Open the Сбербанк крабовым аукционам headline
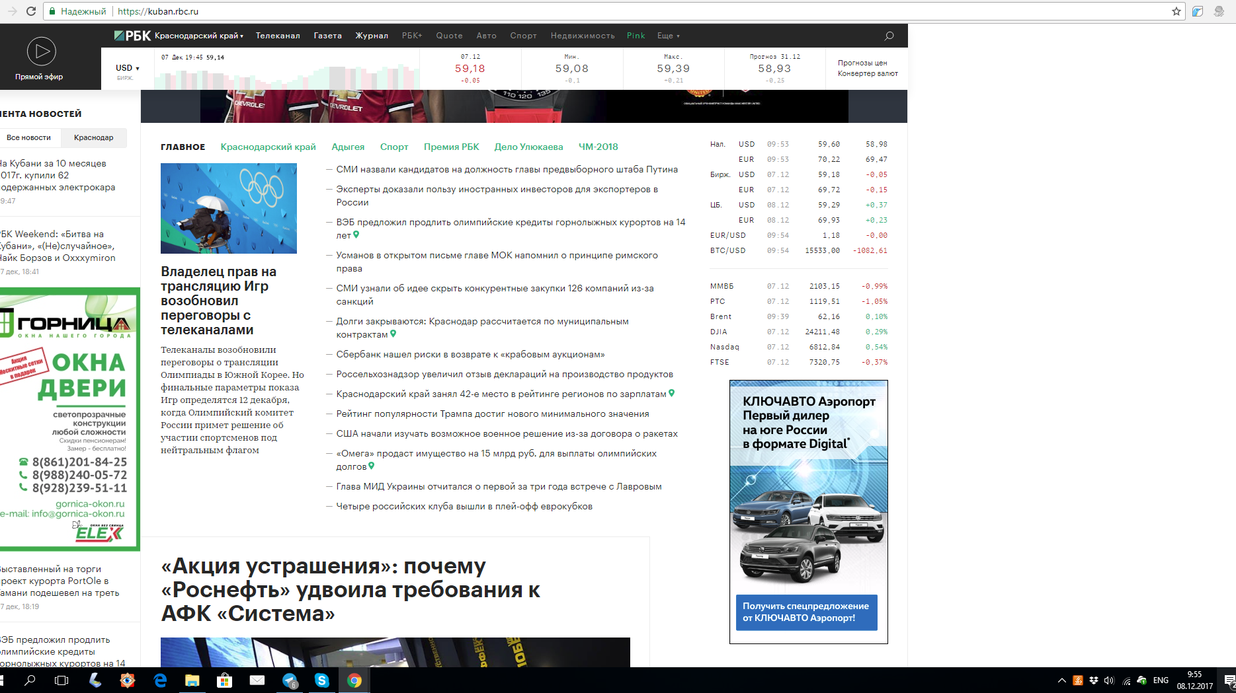This screenshot has width=1236, height=693. point(470,354)
